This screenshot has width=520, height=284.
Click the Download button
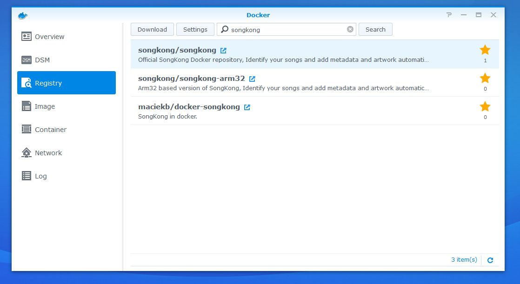[152, 29]
